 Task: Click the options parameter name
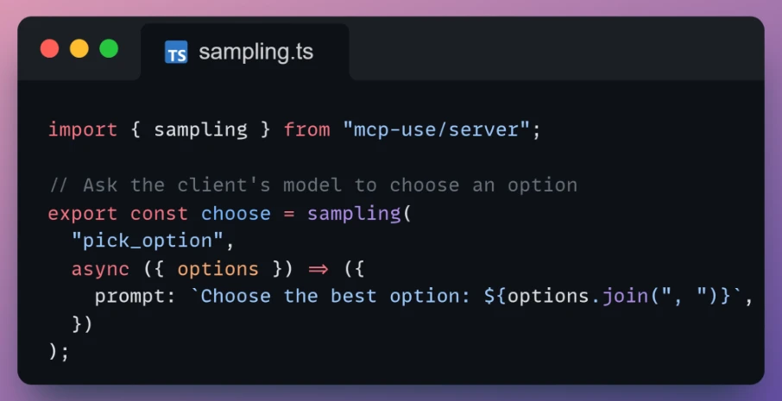point(218,270)
